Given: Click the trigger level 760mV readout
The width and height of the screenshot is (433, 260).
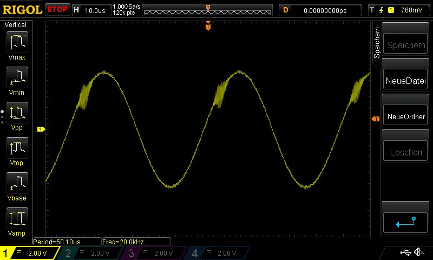Looking at the screenshot, I should [411, 10].
